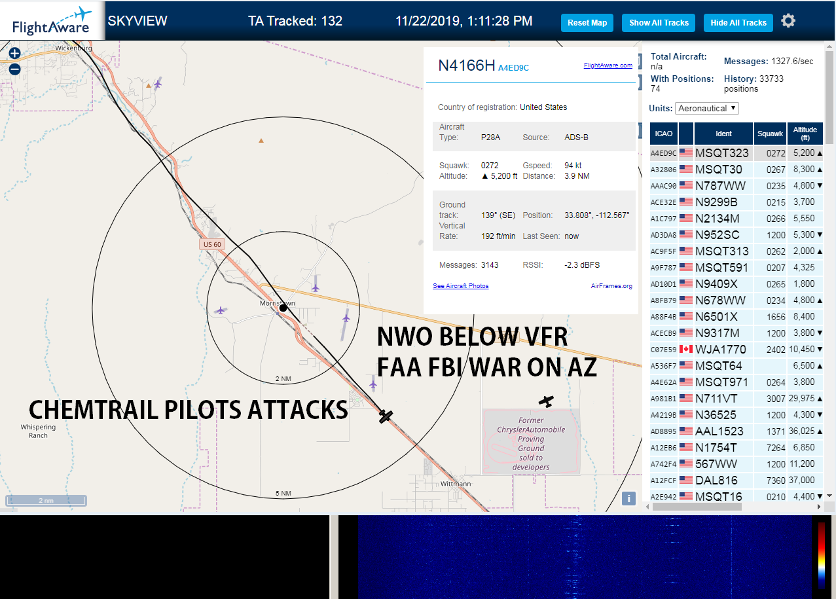Click the A4ED9C hex code link
Screen dimensions: 836x599
[x=513, y=67]
